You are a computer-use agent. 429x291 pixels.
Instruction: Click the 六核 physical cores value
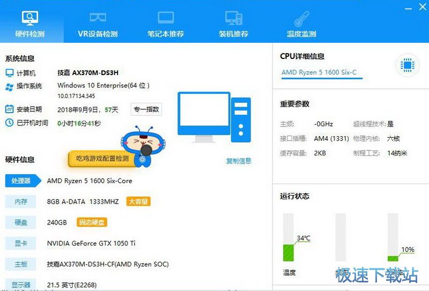pos(394,139)
